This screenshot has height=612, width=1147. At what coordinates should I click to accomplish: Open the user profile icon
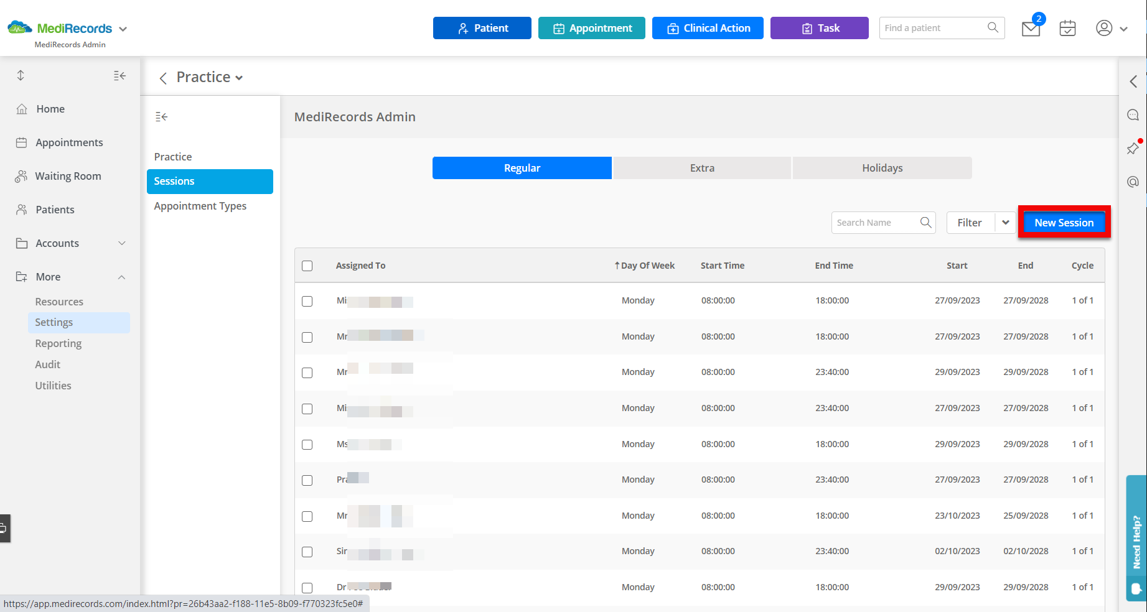1104,28
